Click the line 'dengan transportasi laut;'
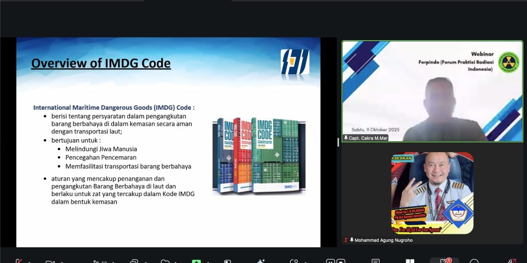This screenshot has height=263, width=527. click(87, 132)
